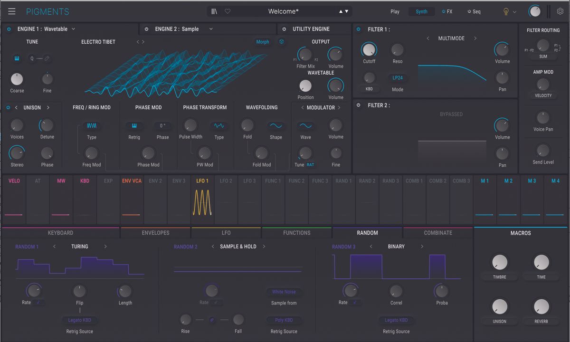Click the lightbulb tutorials icon
Image resolution: width=570 pixels, height=342 pixels.
(x=505, y=11)
